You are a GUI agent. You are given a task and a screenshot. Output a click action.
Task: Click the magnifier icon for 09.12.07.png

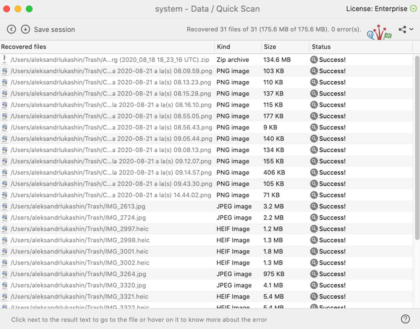[x=314, y=161]
